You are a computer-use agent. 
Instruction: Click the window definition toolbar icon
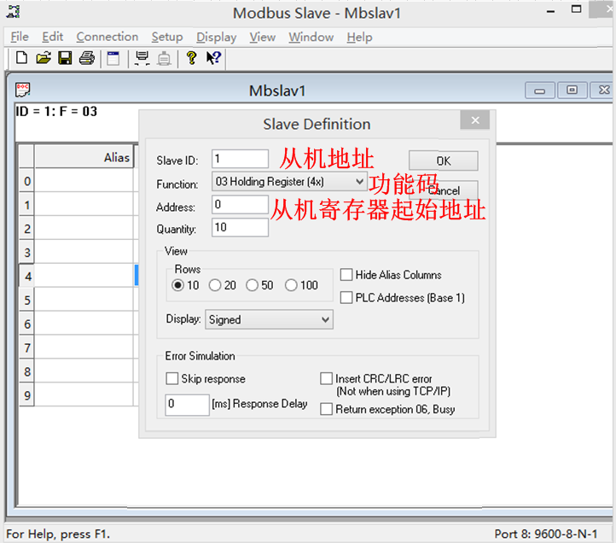[x=113, y=58]
